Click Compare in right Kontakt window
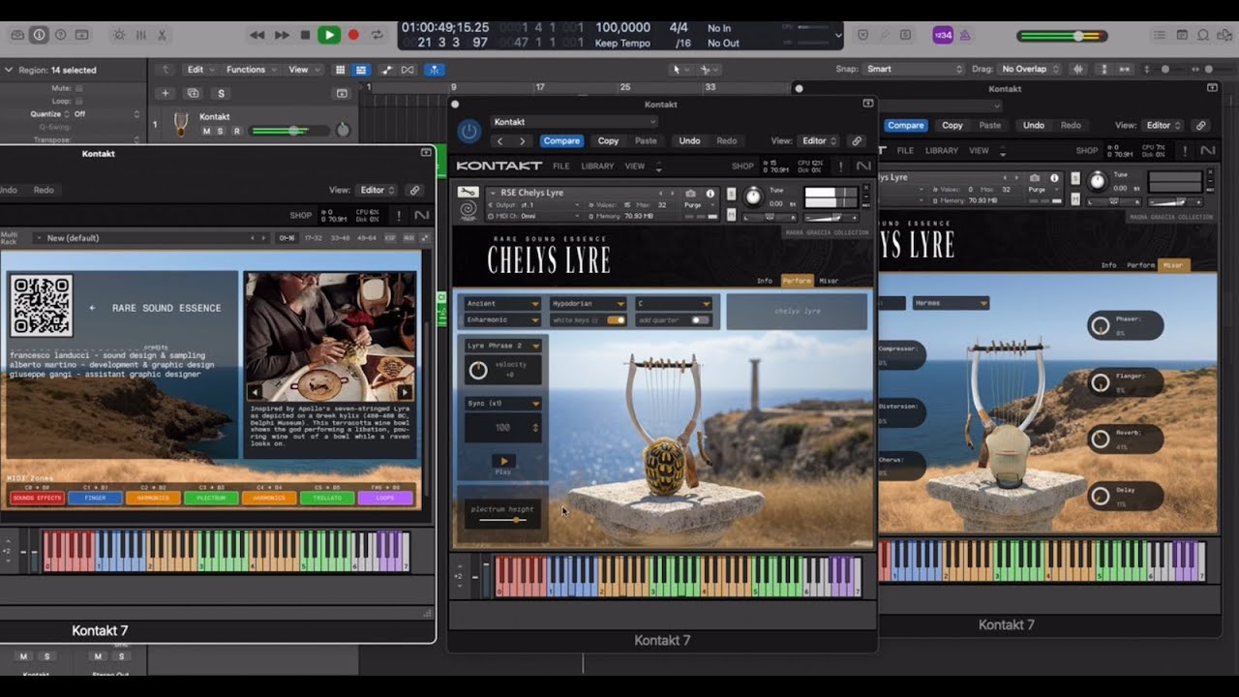 (x=905, y=125)
